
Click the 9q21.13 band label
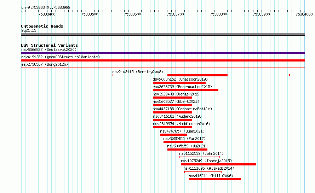(29, 30)
